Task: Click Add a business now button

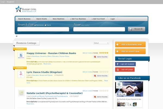Action: pyautogui.click(x=130, y=44)
